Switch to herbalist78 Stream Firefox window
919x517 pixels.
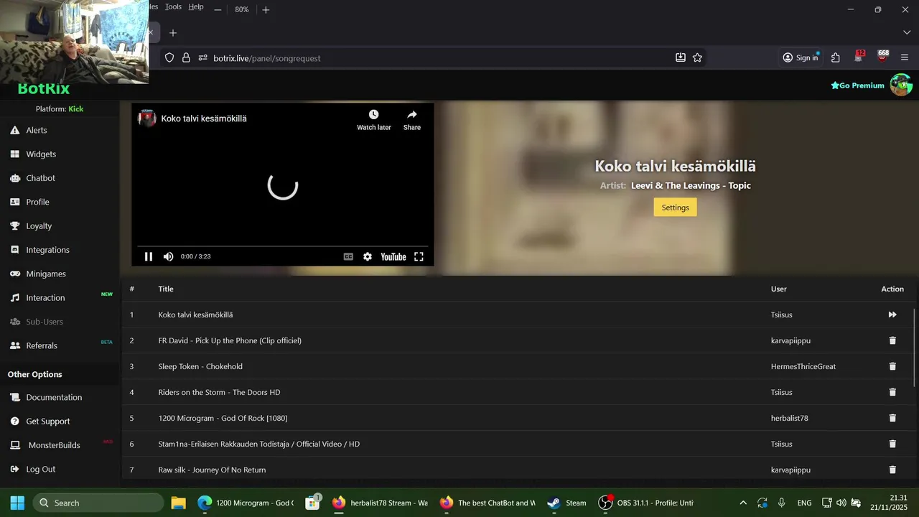[x=381, y=503]
